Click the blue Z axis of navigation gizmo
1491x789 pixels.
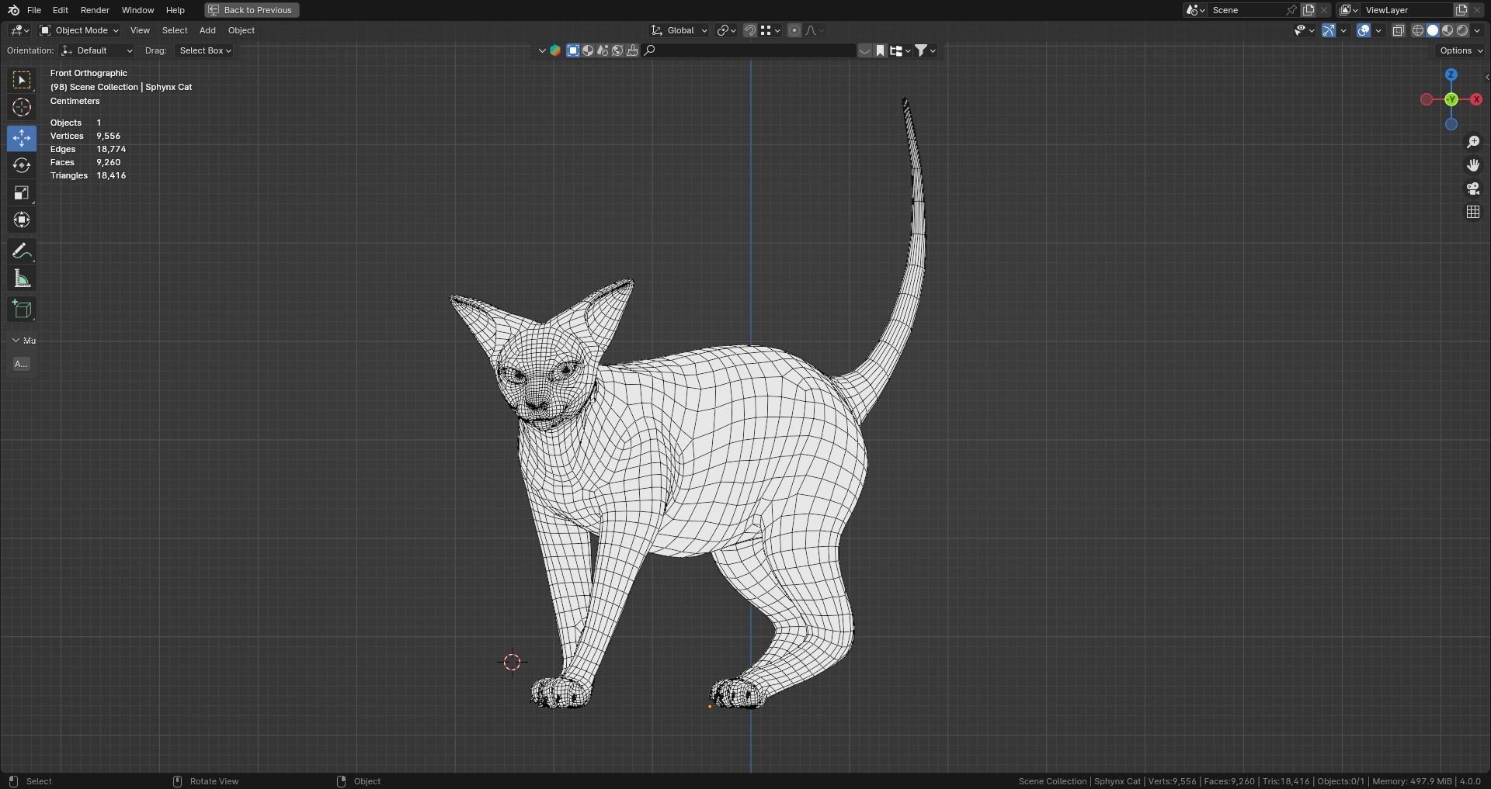coord(1451,74)
